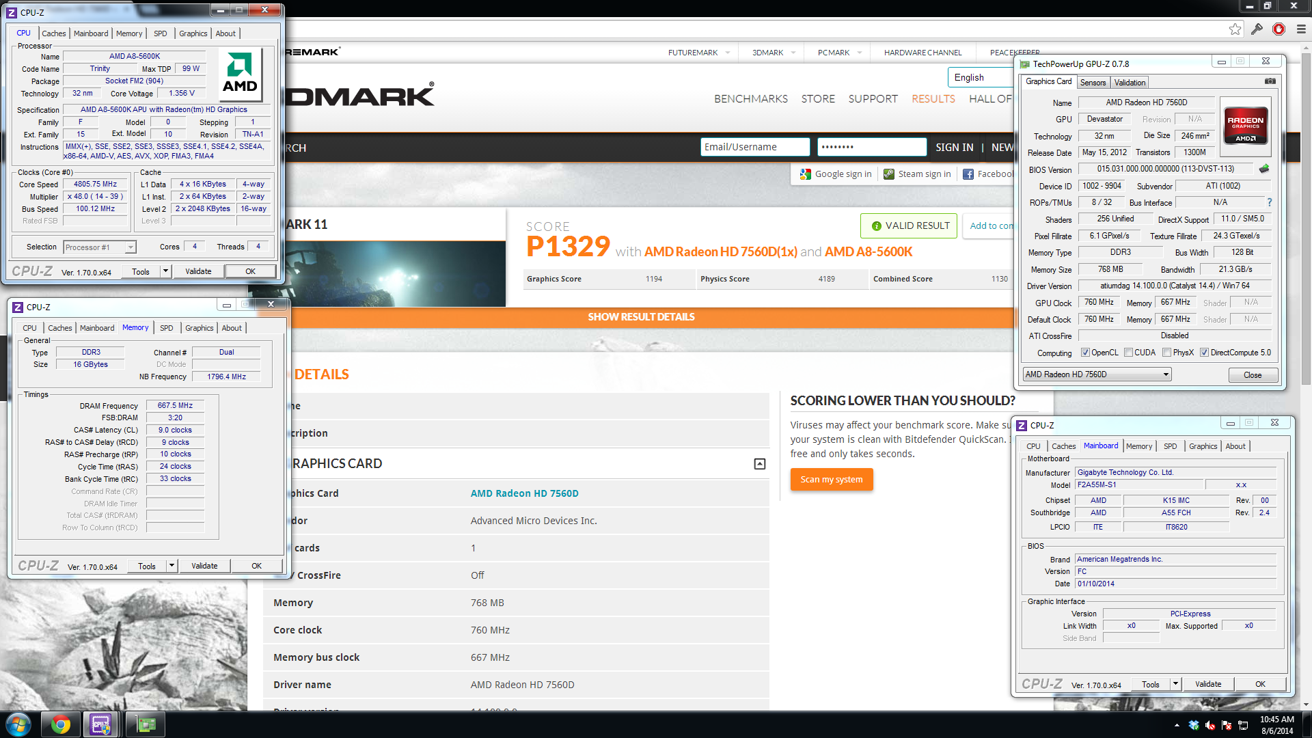
Task: Click the Radeon Graphics logo in GPU-Z
Action: pos(1245,125)
